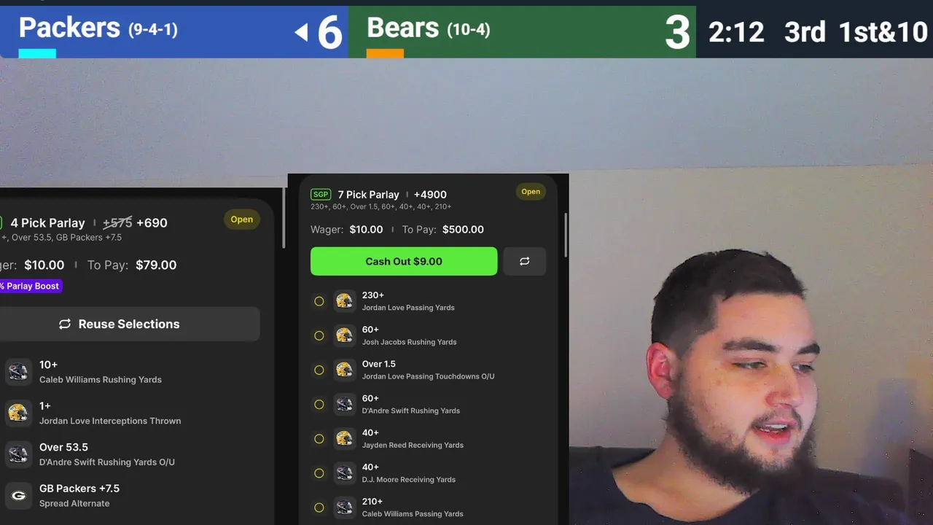Click the helmet icon beside Caleb Williams Rushing Yards
The image size is (933, 525).
point(18,372)
